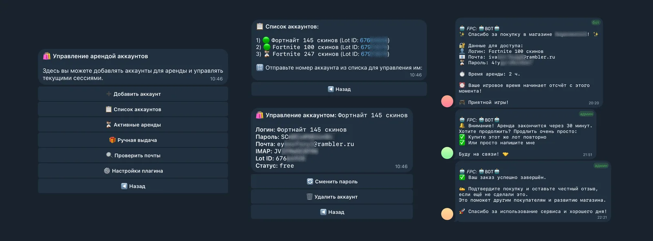Click the green sender avatar beside the rental warning

tap(447, 153)
